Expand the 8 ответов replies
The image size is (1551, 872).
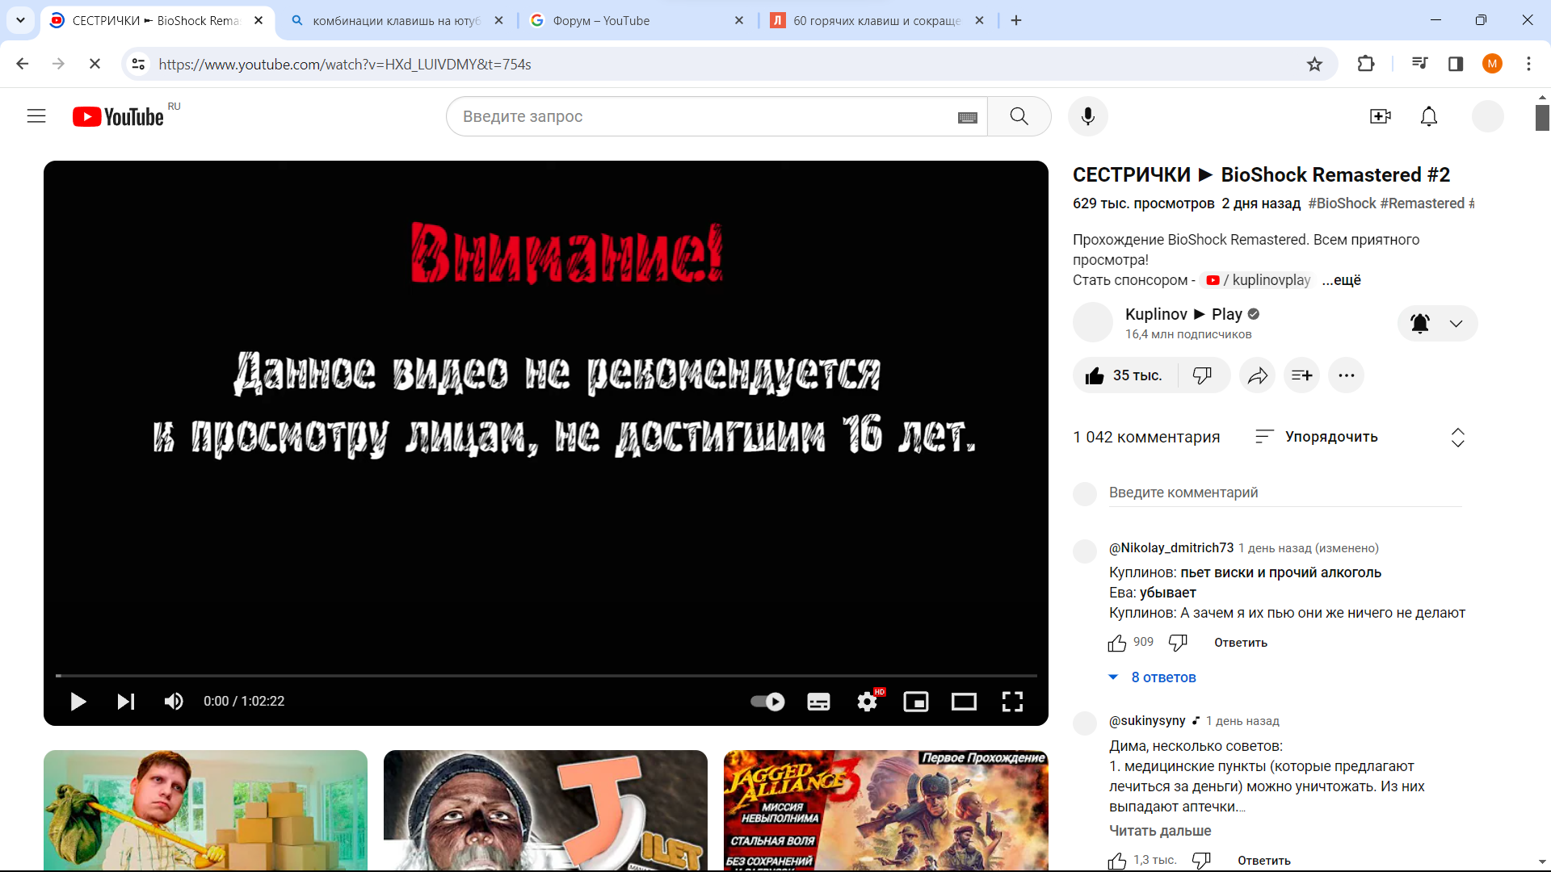[1152, 677]
